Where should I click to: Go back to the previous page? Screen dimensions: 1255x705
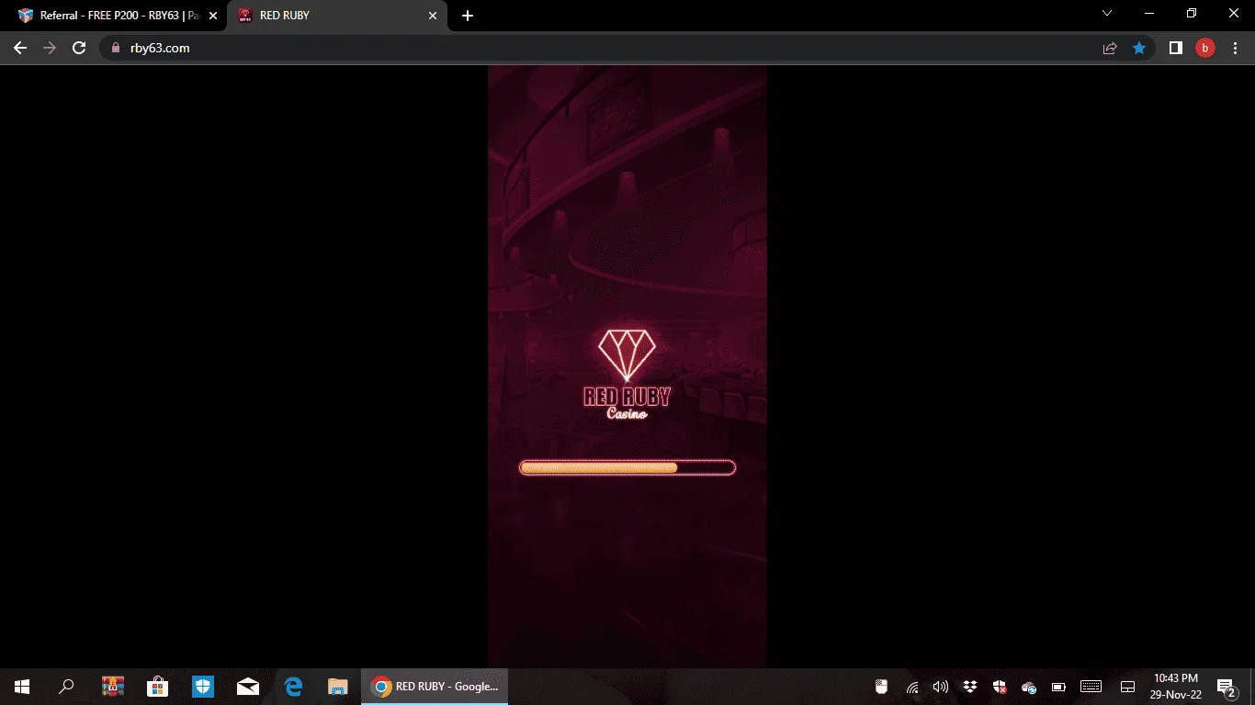coord(20,48)
